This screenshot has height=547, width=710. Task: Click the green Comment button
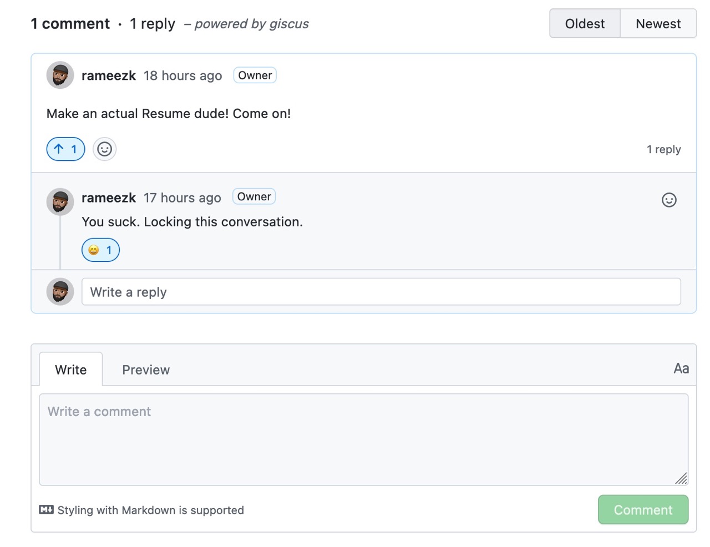click(x=643, y=509)
